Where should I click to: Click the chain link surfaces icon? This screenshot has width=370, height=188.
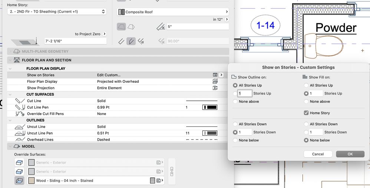(x=172, y=171)
